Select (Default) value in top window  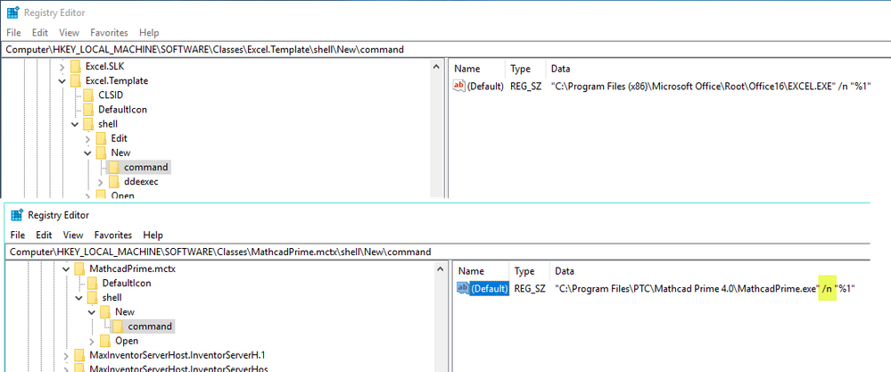pos(485,87)
